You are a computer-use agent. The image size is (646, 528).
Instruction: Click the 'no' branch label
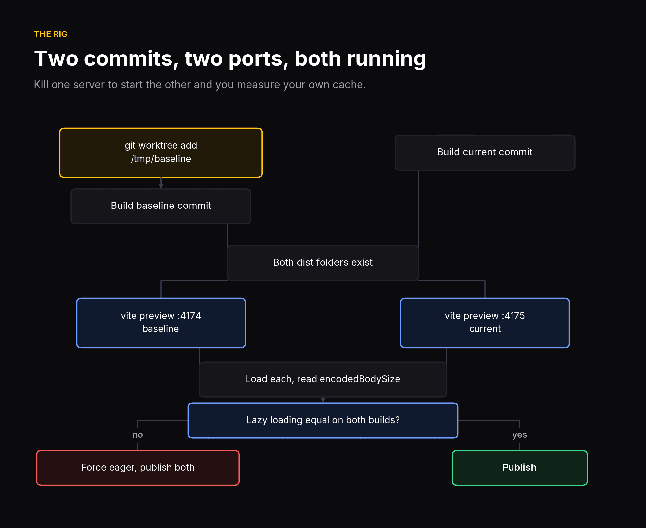[138, 435]
